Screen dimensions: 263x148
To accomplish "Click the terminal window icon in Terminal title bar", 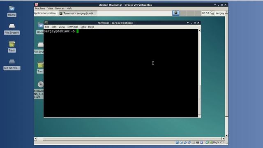I will tap(46, 23).
